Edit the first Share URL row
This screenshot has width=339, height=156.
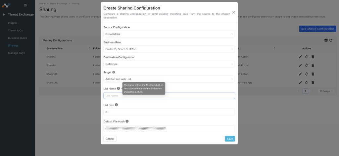(x=300, y=74)
